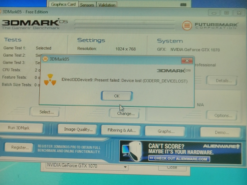Click the 3DMARK05 logo in main window header
Screen dimensions: 247x185
click(34, 24)
